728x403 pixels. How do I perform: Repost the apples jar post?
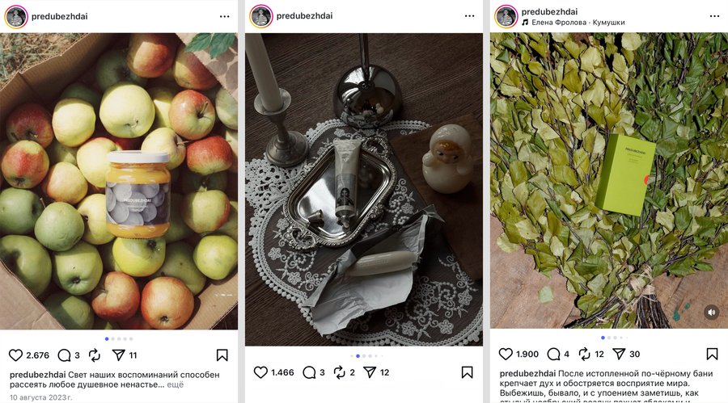point(95,355)
